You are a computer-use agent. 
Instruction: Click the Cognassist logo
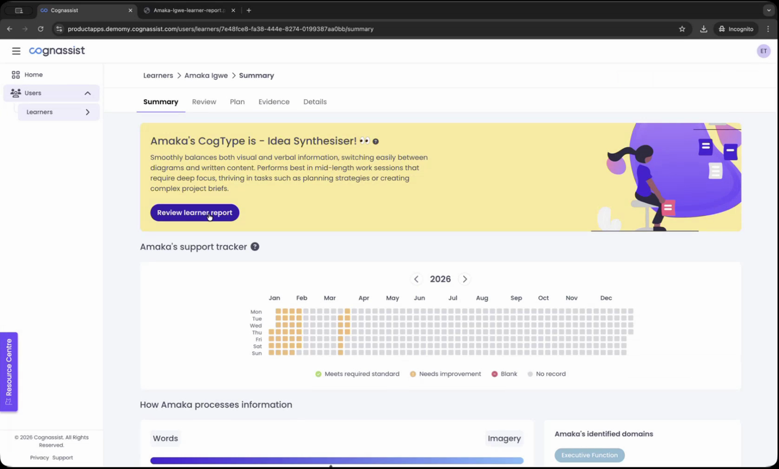56,51
